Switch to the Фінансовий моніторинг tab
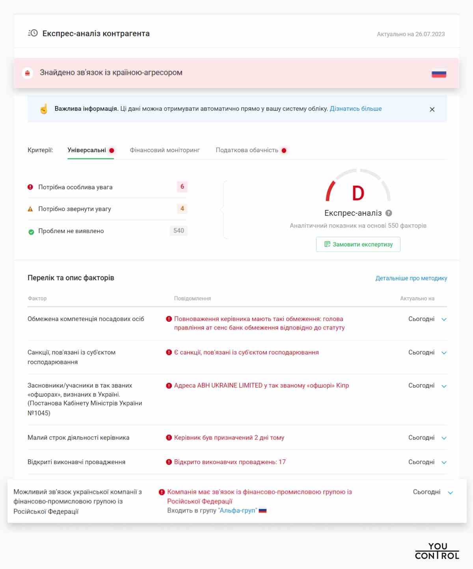Image resolution: width=473 pixels, height=569 pixels. (x=165, y=150)
